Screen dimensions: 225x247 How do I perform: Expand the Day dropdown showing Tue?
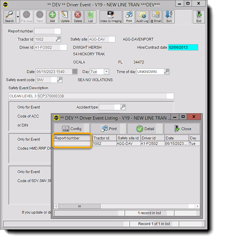[x=106, y=72]
